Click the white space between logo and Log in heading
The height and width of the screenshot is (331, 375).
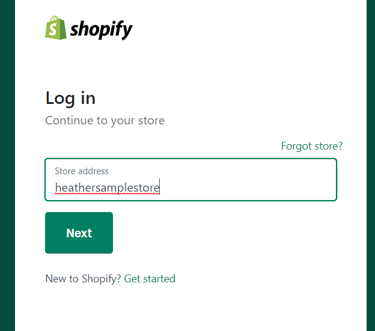coord(191,64)
